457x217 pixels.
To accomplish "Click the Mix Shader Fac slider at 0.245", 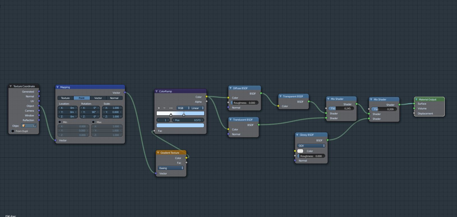I will [x=341, y=108].
